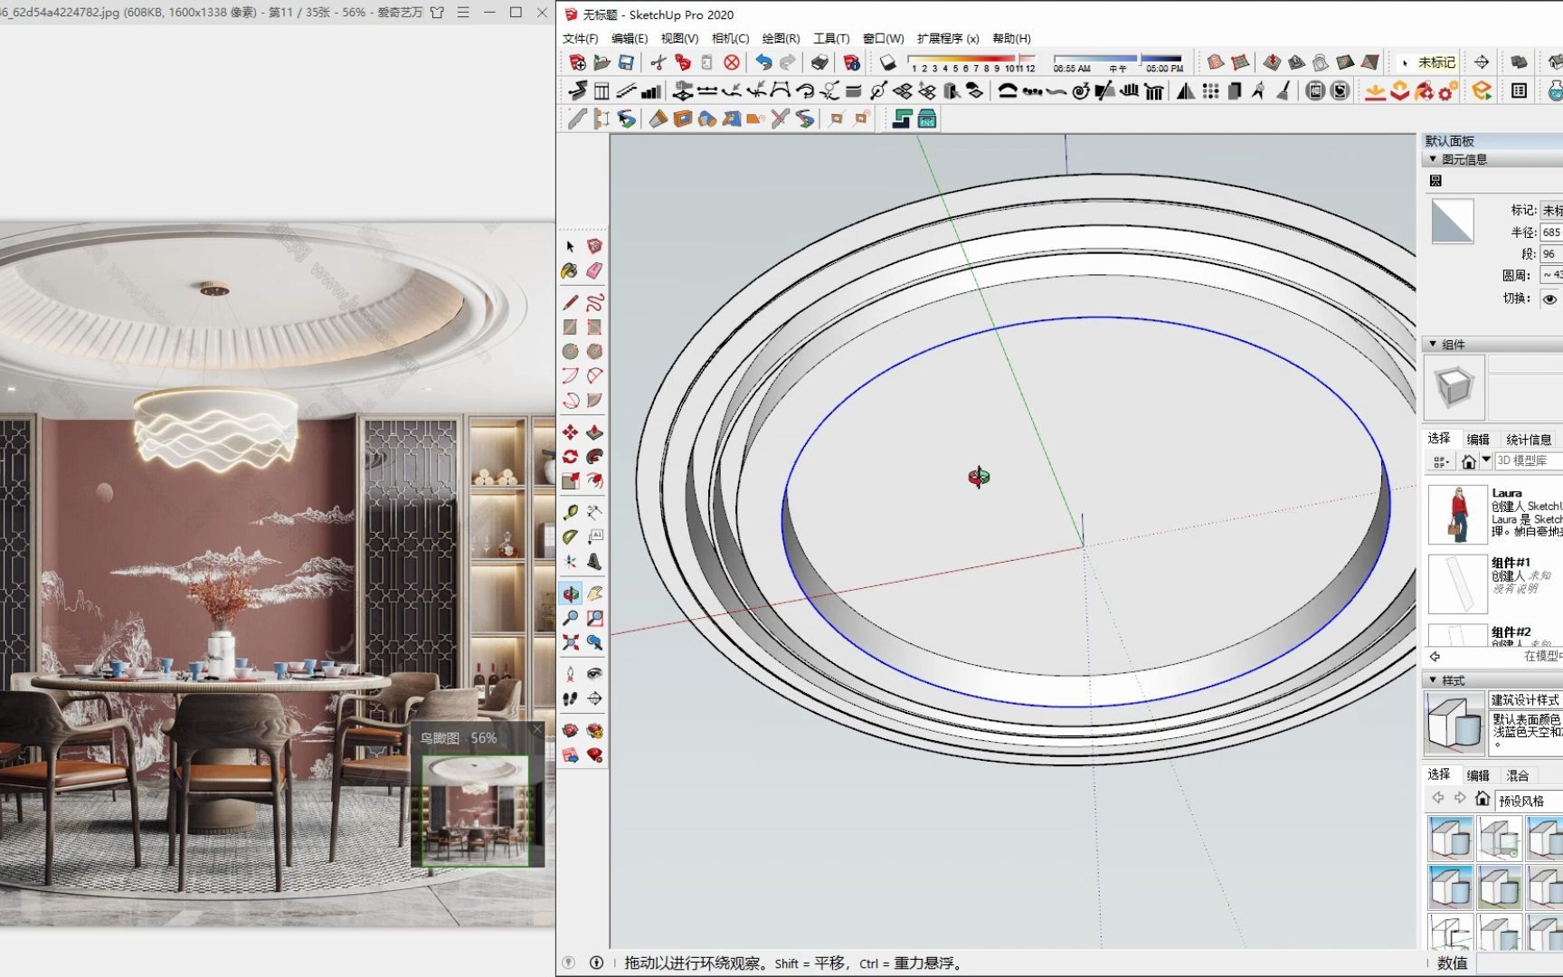Select the Laura component thumbnail
Viewport: 1563px width, 977px height.
tap(1457, 514)
